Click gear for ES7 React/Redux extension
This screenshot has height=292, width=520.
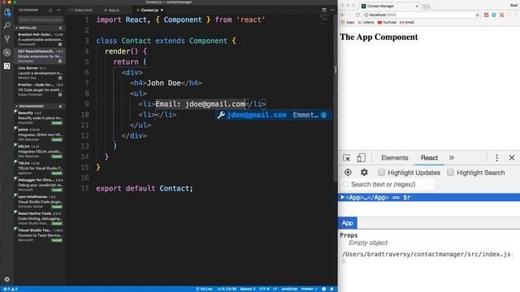point(60,61)
